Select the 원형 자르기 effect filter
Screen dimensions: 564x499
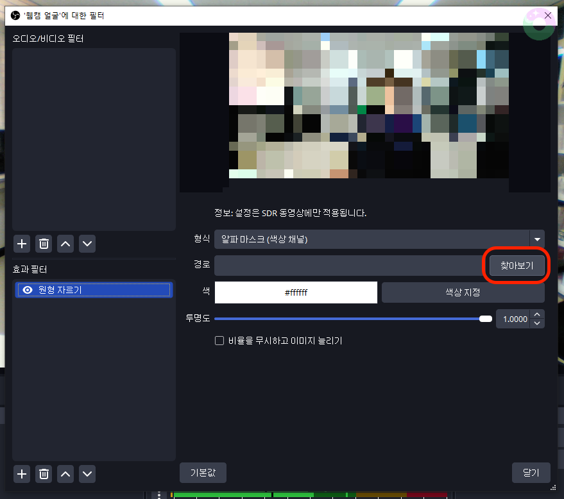point(94,290)
